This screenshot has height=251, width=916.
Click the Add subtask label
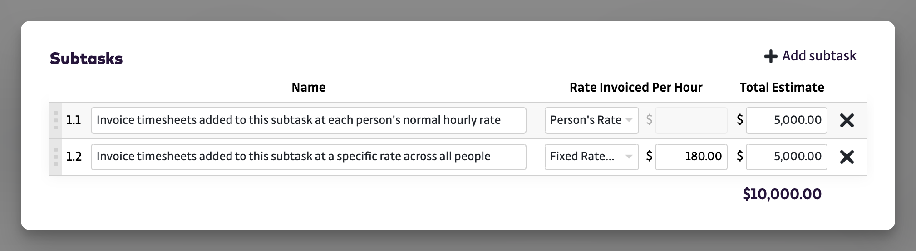819,56
